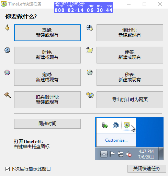
Task: Click the stopwatch icon
Action: pyautogui.click(x=90, y=72)
